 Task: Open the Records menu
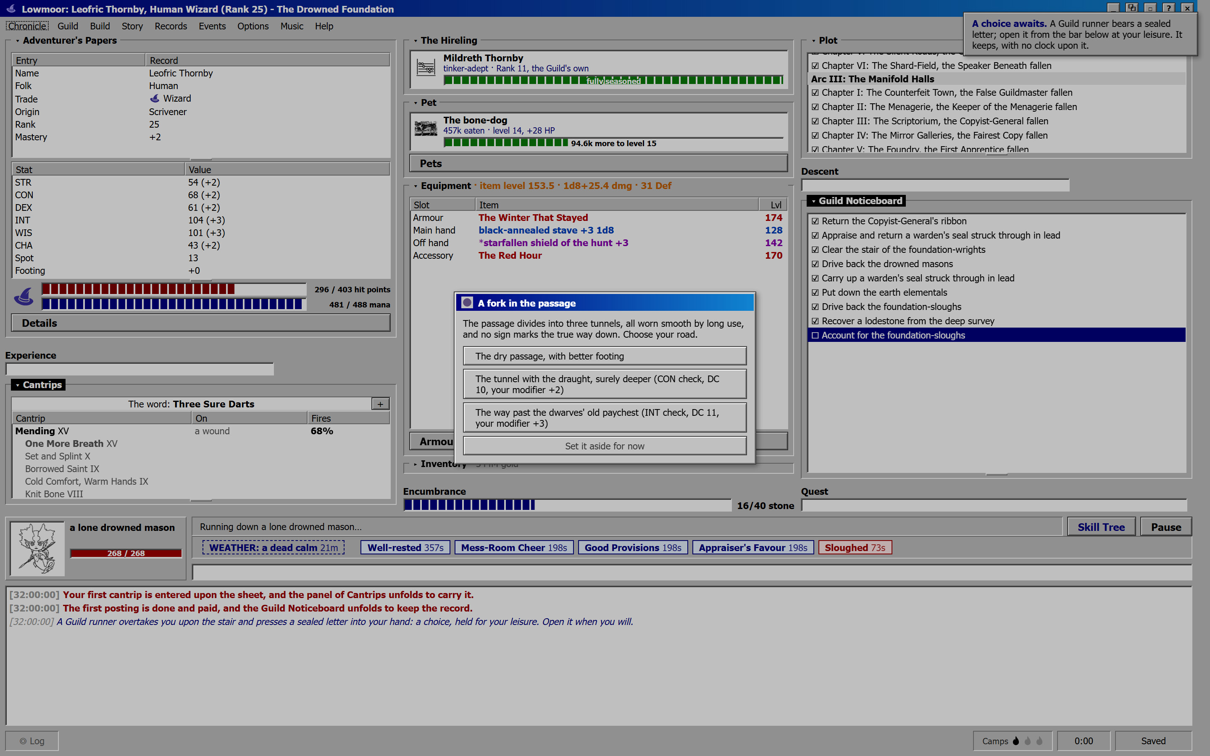[x=171, y=26]
